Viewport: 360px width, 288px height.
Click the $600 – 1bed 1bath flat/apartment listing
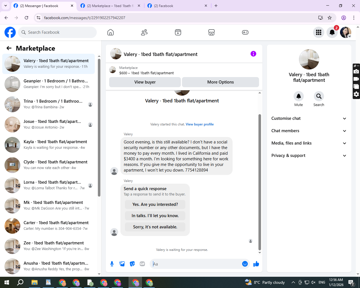coord(147,73)
